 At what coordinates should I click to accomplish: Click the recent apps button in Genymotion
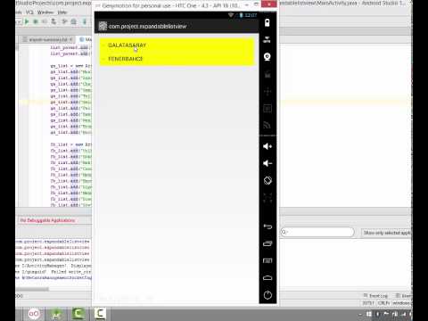[267, 243]
